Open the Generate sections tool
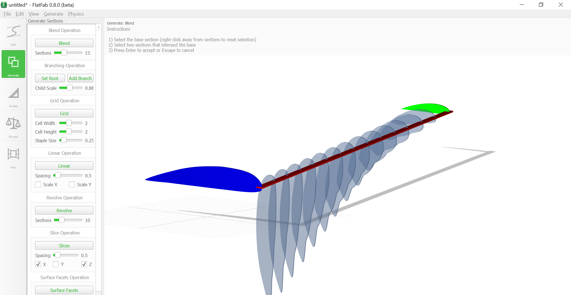Viewport: 571px width, 295px height. [13, 64]
